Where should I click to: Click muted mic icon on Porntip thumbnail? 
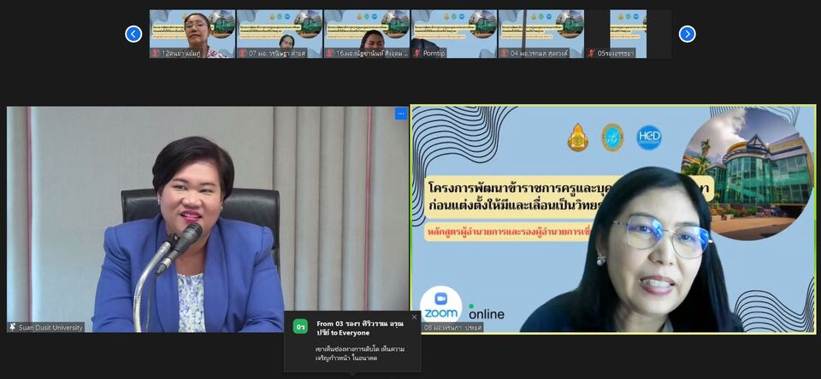[x=417, y=53]
